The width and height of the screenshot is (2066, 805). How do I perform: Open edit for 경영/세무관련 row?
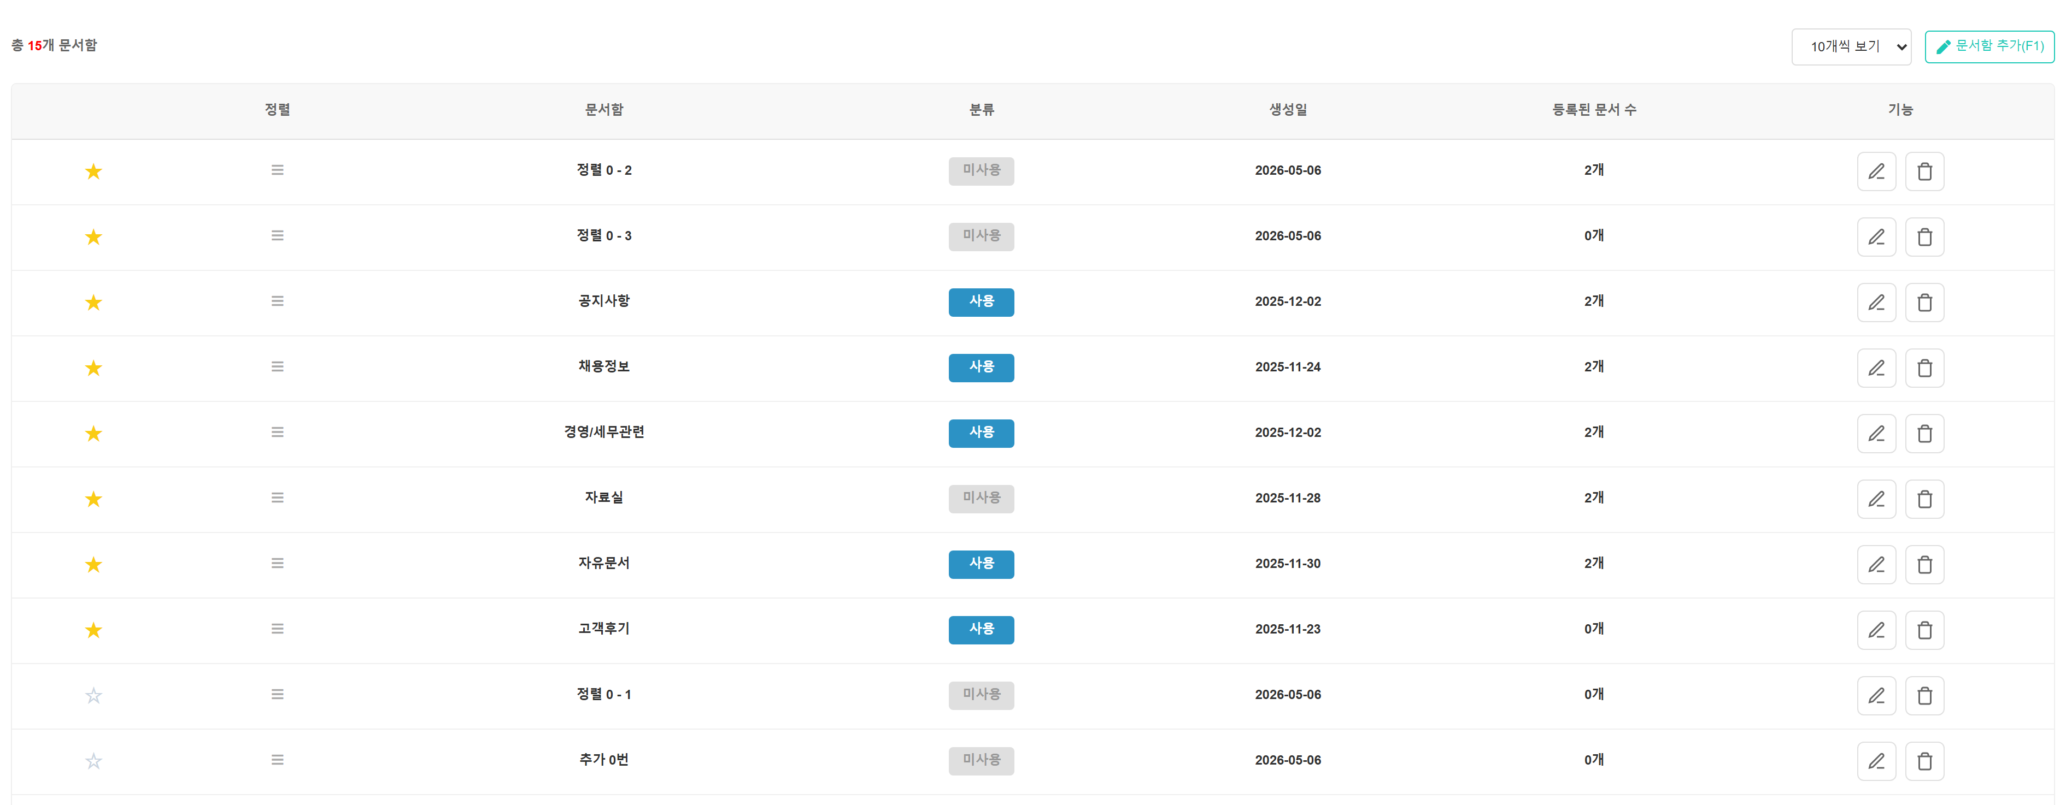coord(1876,433)
